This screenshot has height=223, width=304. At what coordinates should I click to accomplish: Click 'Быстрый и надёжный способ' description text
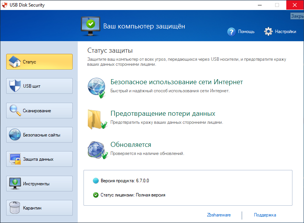[170, 91]
